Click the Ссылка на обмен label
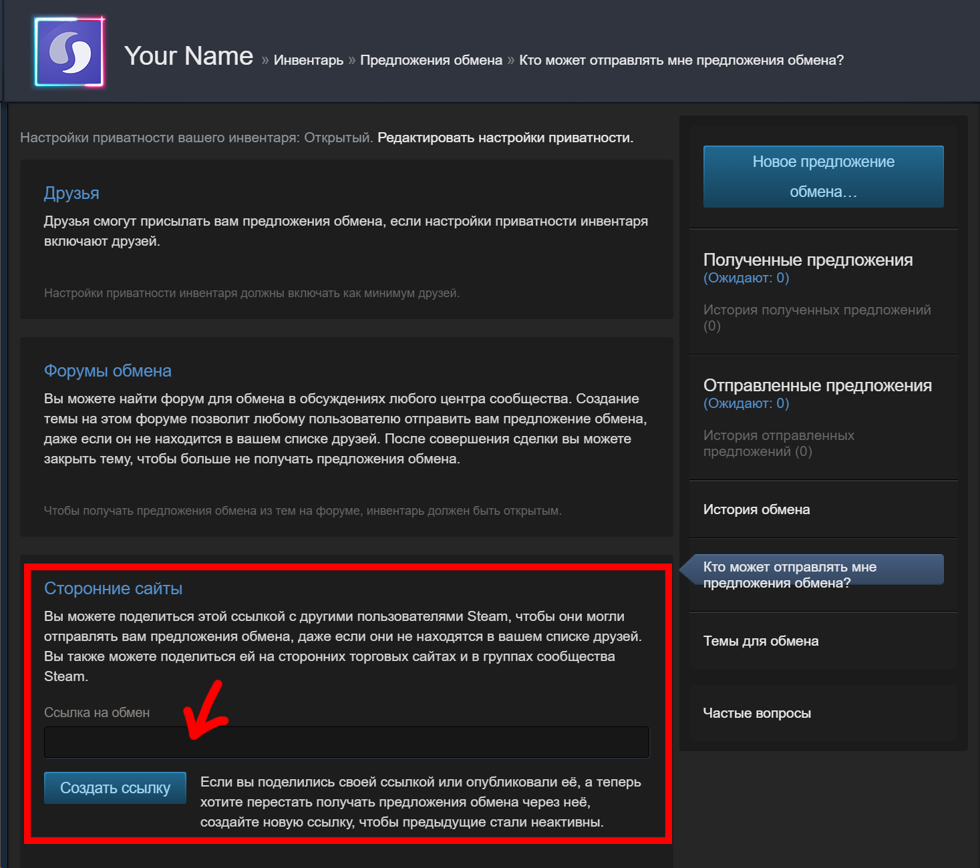This screenshot has height=868, width=980. pos(97,712)
